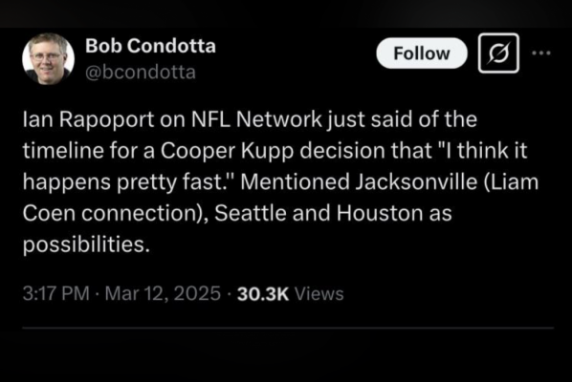Select the 3:17 PM timestamp
The width and height of the screenshot is (572, 382).
tap(55, 293)
